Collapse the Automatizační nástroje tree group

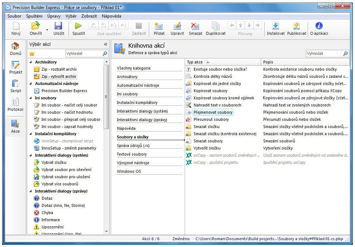pyautogui.click(x=31, y=84)
